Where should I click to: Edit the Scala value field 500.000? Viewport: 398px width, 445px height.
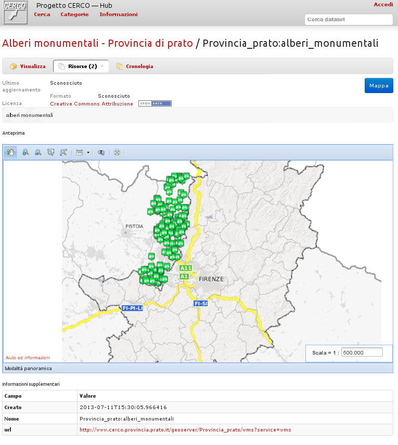coord(362,352)
